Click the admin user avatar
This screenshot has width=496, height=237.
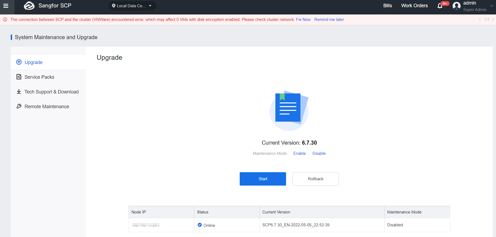[456, 6]
